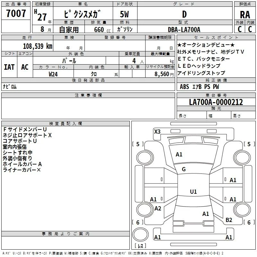Viewport: 257px width, 257px height.
Task: Click the ABS エアB PS PW equipment line
Action: [x=199, y=87]
